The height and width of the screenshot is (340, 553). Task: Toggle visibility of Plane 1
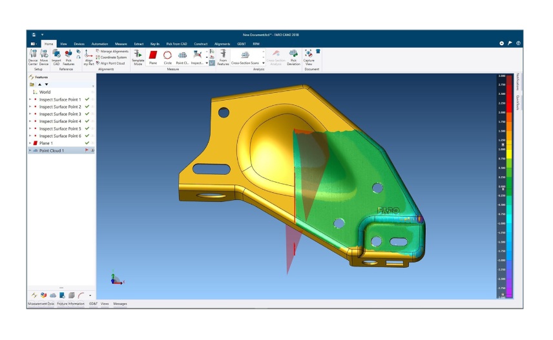click(93, 143)
